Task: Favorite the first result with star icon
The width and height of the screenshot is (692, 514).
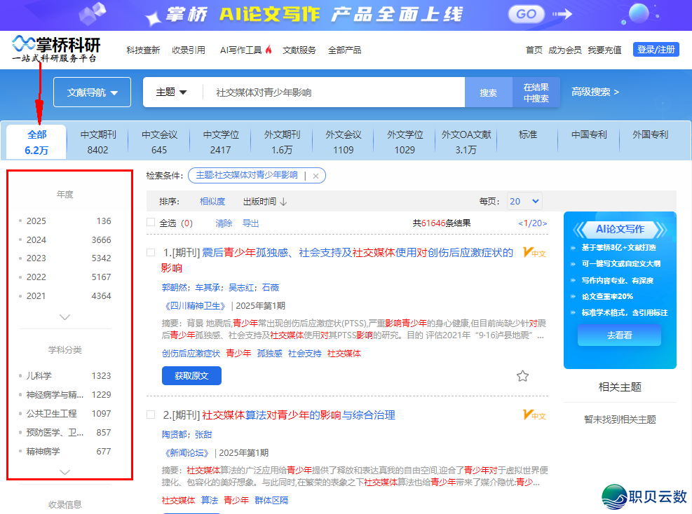Action: (522, 376)
